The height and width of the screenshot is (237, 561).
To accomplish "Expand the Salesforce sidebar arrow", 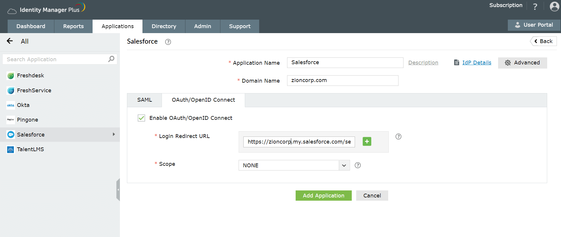I will 114,134.
